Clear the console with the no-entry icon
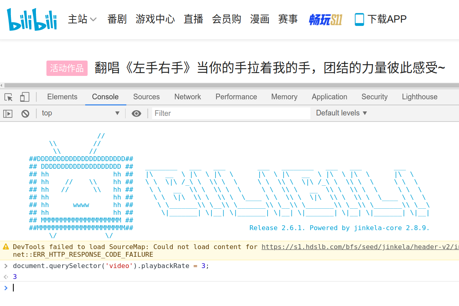Viewport: 459px width, 306px height. (25, 113)
